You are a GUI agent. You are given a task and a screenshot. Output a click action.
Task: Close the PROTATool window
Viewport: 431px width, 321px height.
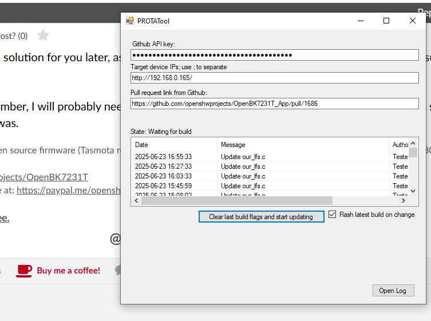click(412, 21)
